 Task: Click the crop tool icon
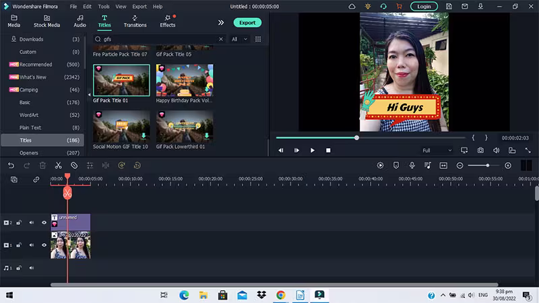pyautogui.click(x=74, y=166)
